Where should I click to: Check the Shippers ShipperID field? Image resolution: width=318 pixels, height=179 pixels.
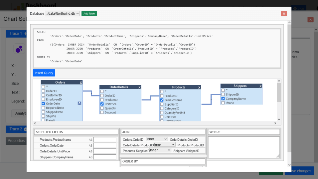[223, 94]
